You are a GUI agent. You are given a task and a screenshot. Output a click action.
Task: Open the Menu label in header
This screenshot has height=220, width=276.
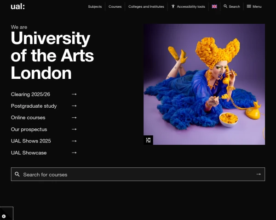coord(257,7)
